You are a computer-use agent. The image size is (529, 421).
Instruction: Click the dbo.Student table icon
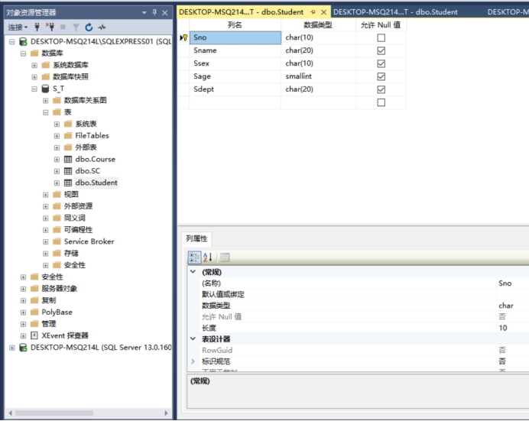click(68, 183)
